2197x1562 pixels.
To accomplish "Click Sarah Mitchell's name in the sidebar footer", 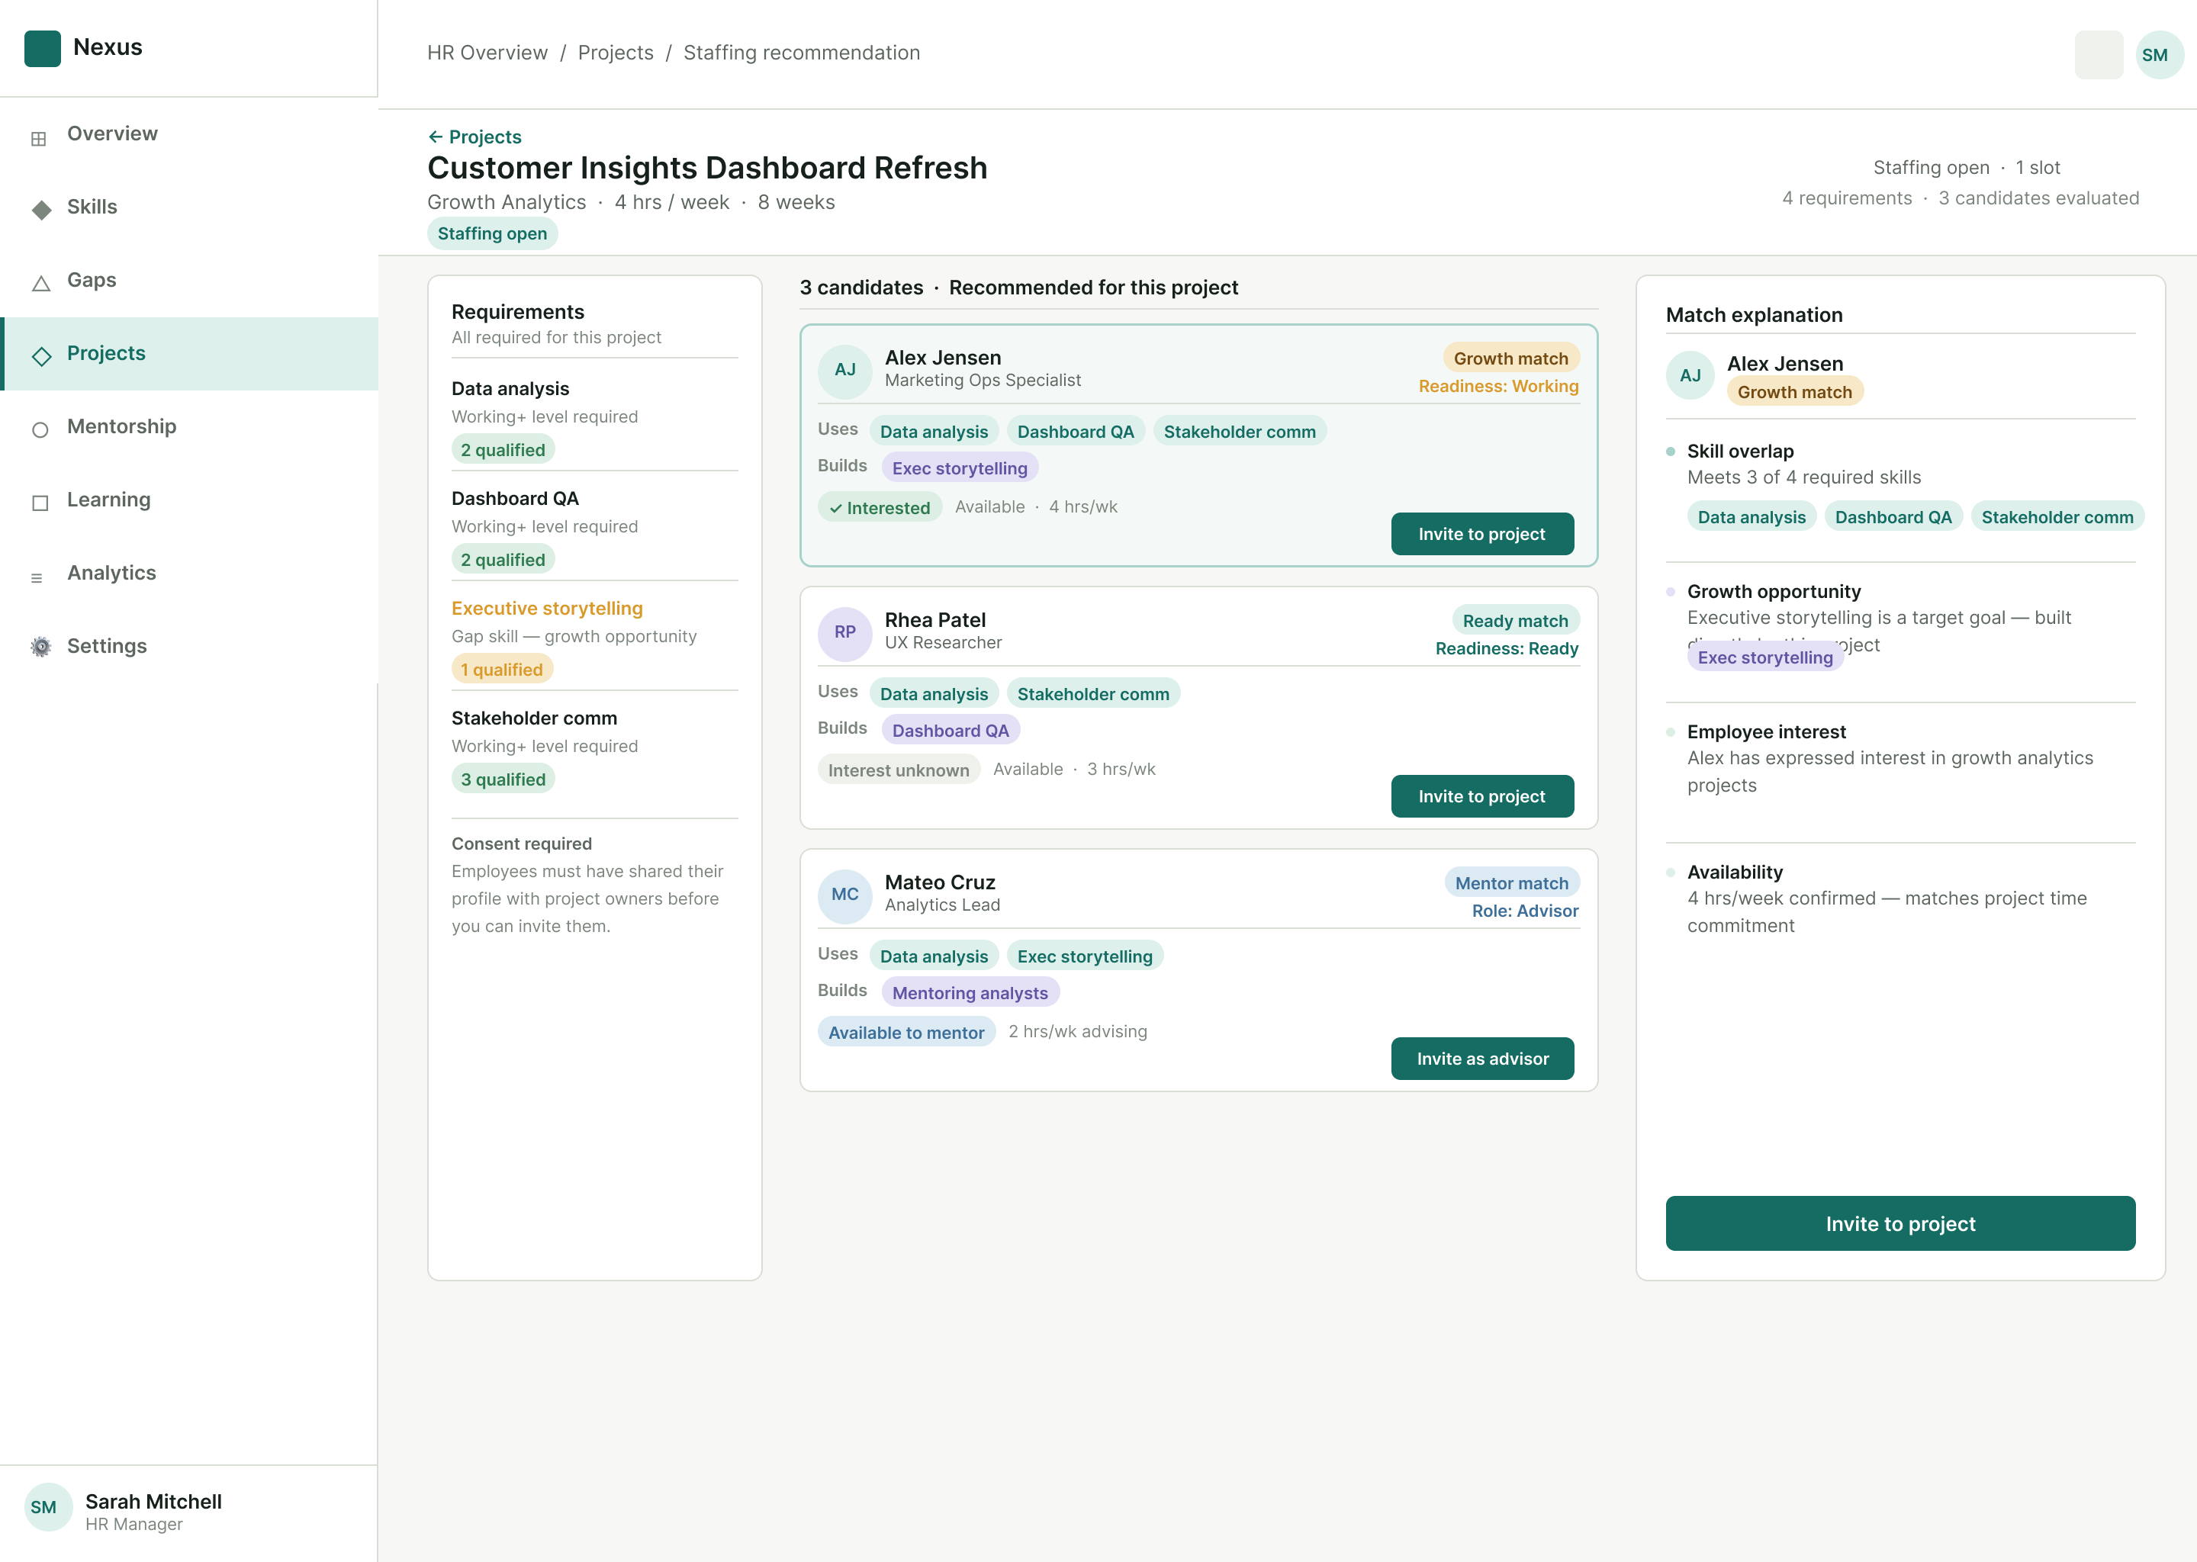I will point(153,1502).
